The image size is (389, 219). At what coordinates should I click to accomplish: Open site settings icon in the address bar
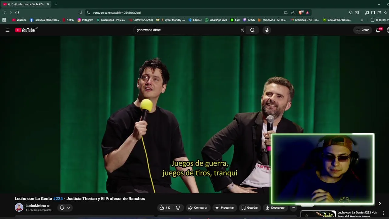coord(88,12)
